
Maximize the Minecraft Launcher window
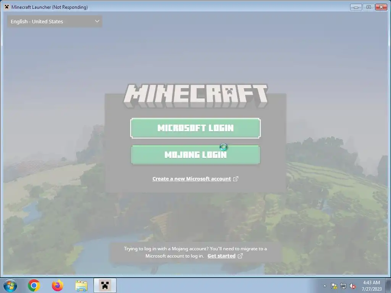[368, 7]
